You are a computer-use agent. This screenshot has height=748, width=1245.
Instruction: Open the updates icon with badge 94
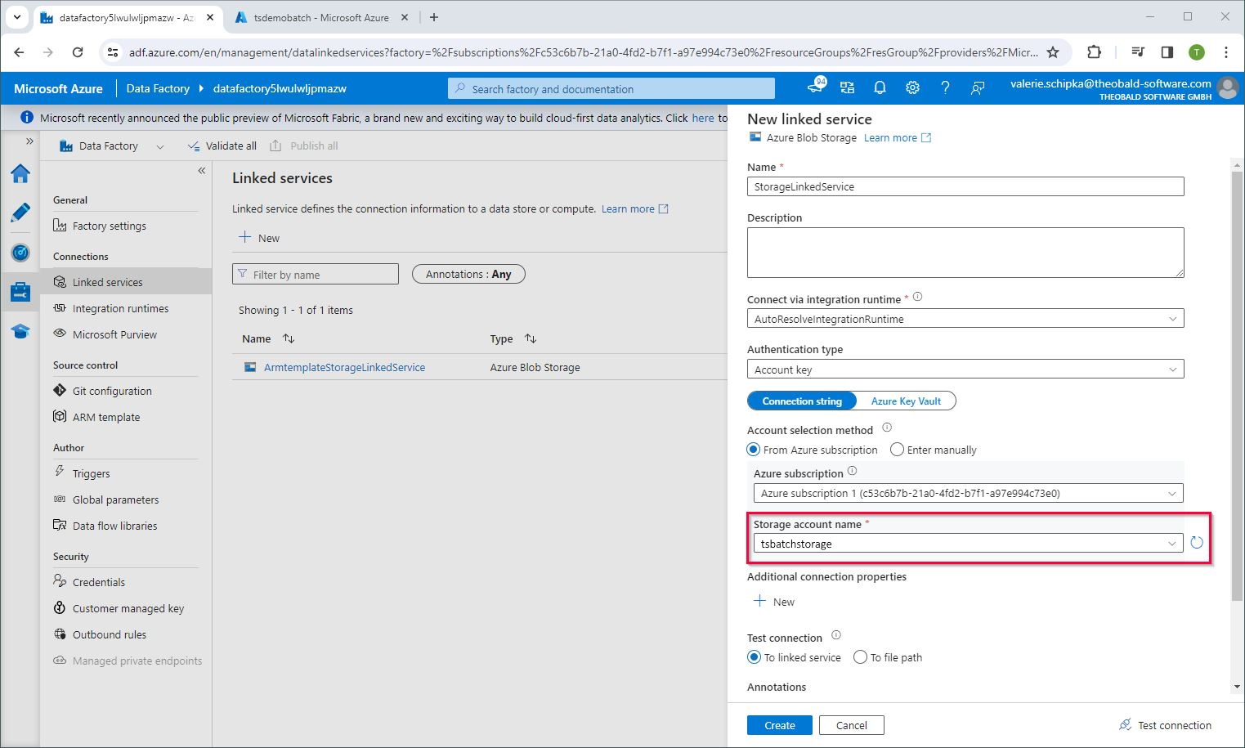(816, 87)
